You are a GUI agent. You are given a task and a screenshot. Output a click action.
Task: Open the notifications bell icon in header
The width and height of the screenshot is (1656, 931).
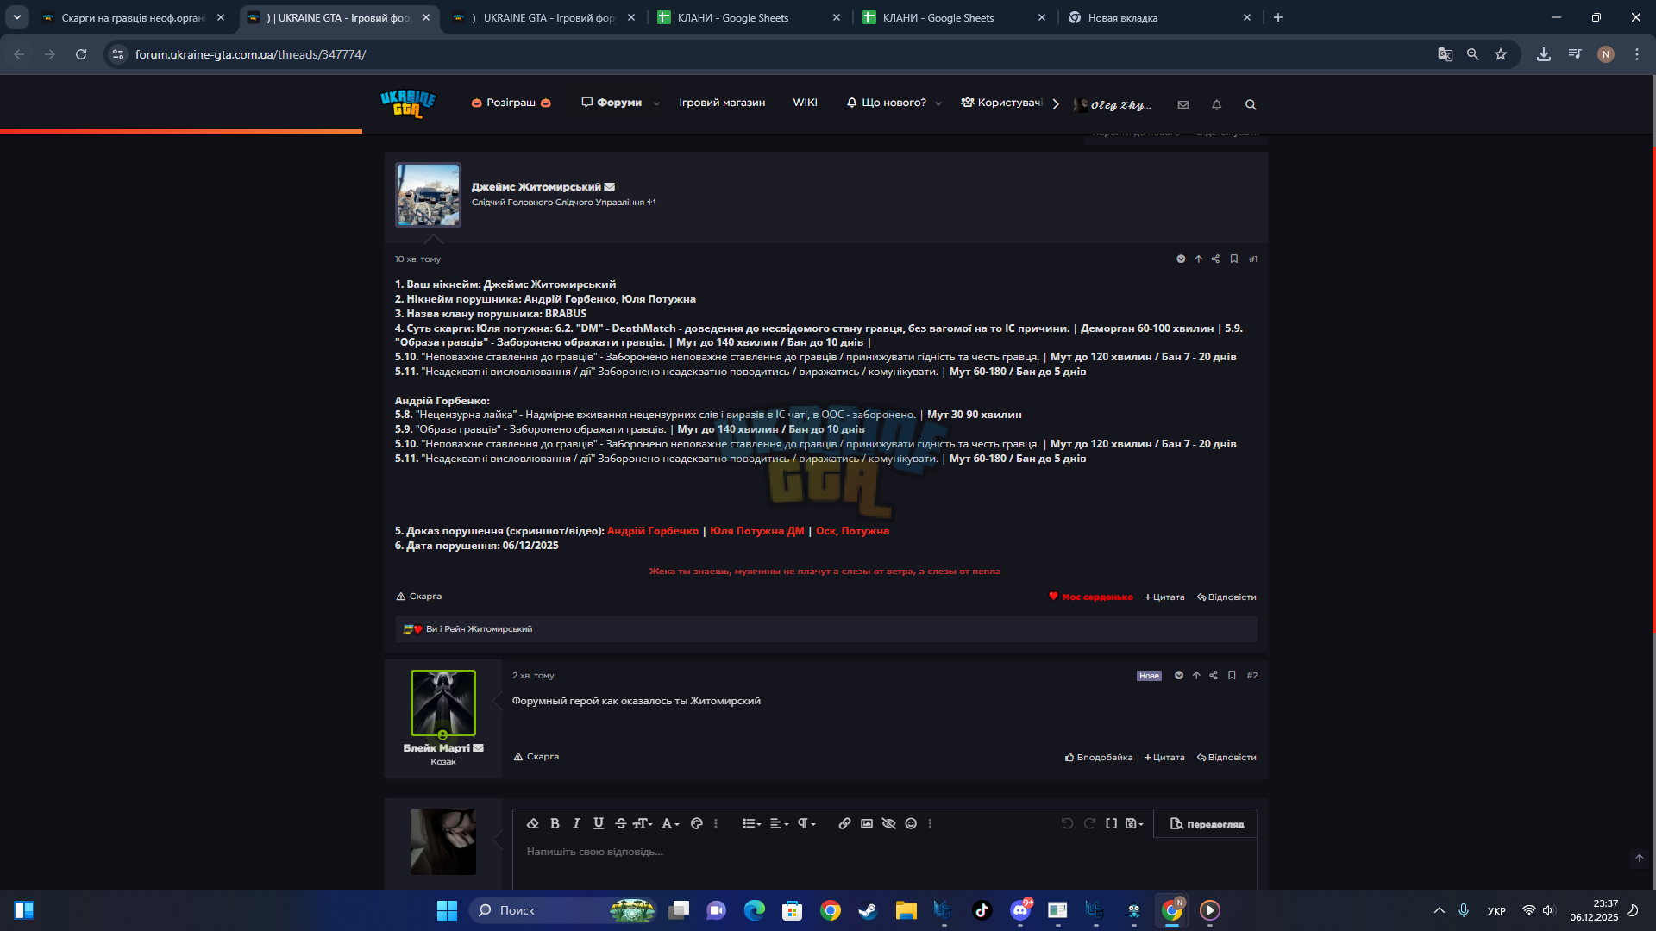[1217, 104]
